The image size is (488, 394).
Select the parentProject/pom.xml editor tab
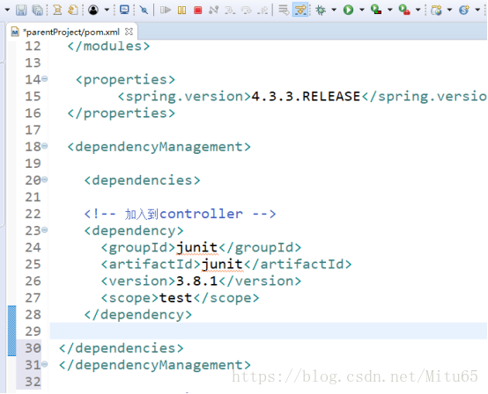coord(71,32)
